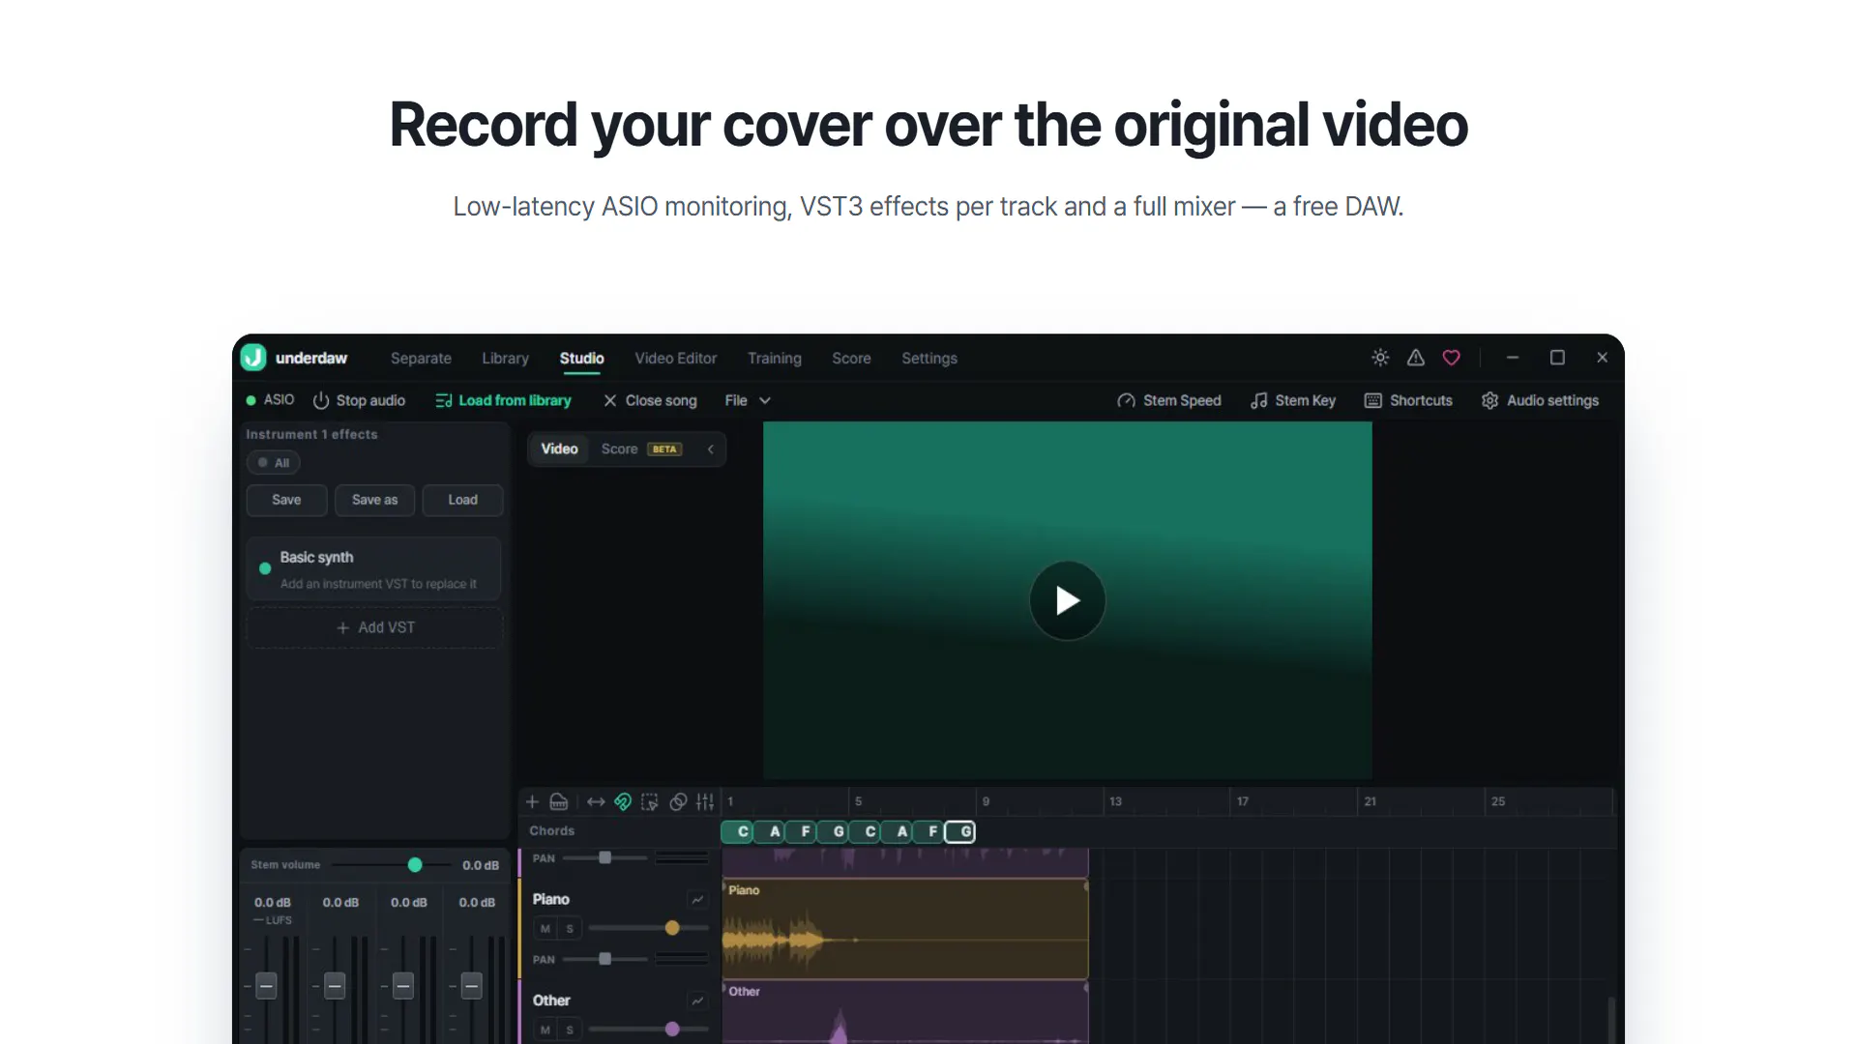Mute the Other track with M button
The height and width of the screenshot is (1044, 1857).
point(545,1029)
